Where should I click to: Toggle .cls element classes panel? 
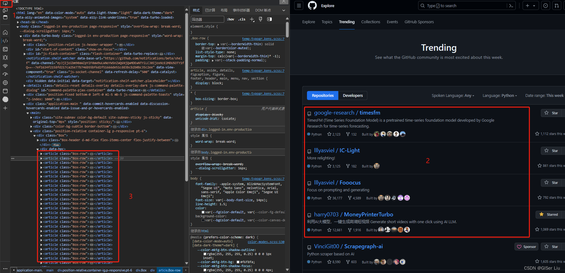point(242,19)
